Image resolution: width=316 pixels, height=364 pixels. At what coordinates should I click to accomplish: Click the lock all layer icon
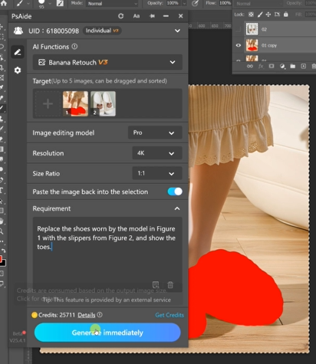286,15
